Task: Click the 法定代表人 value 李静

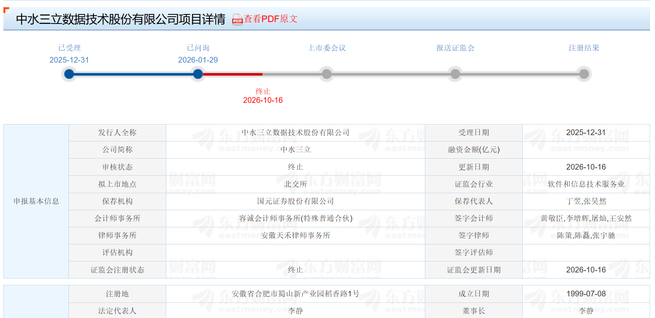Action: 296,311
